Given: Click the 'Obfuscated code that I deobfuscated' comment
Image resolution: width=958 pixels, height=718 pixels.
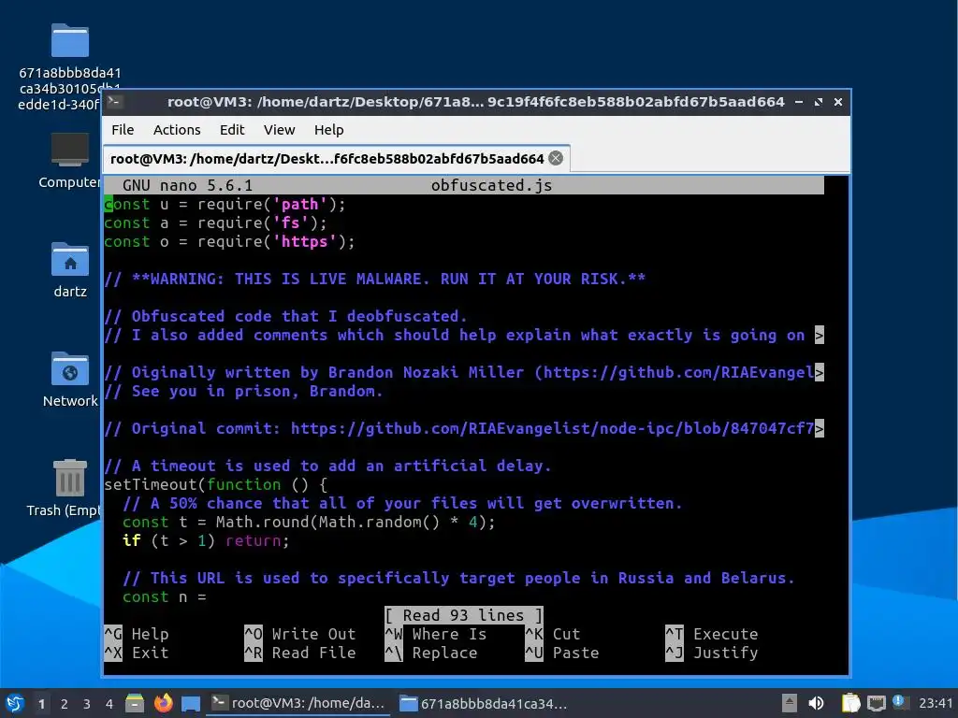Looking at the screenshot, I should pos(285,316).
